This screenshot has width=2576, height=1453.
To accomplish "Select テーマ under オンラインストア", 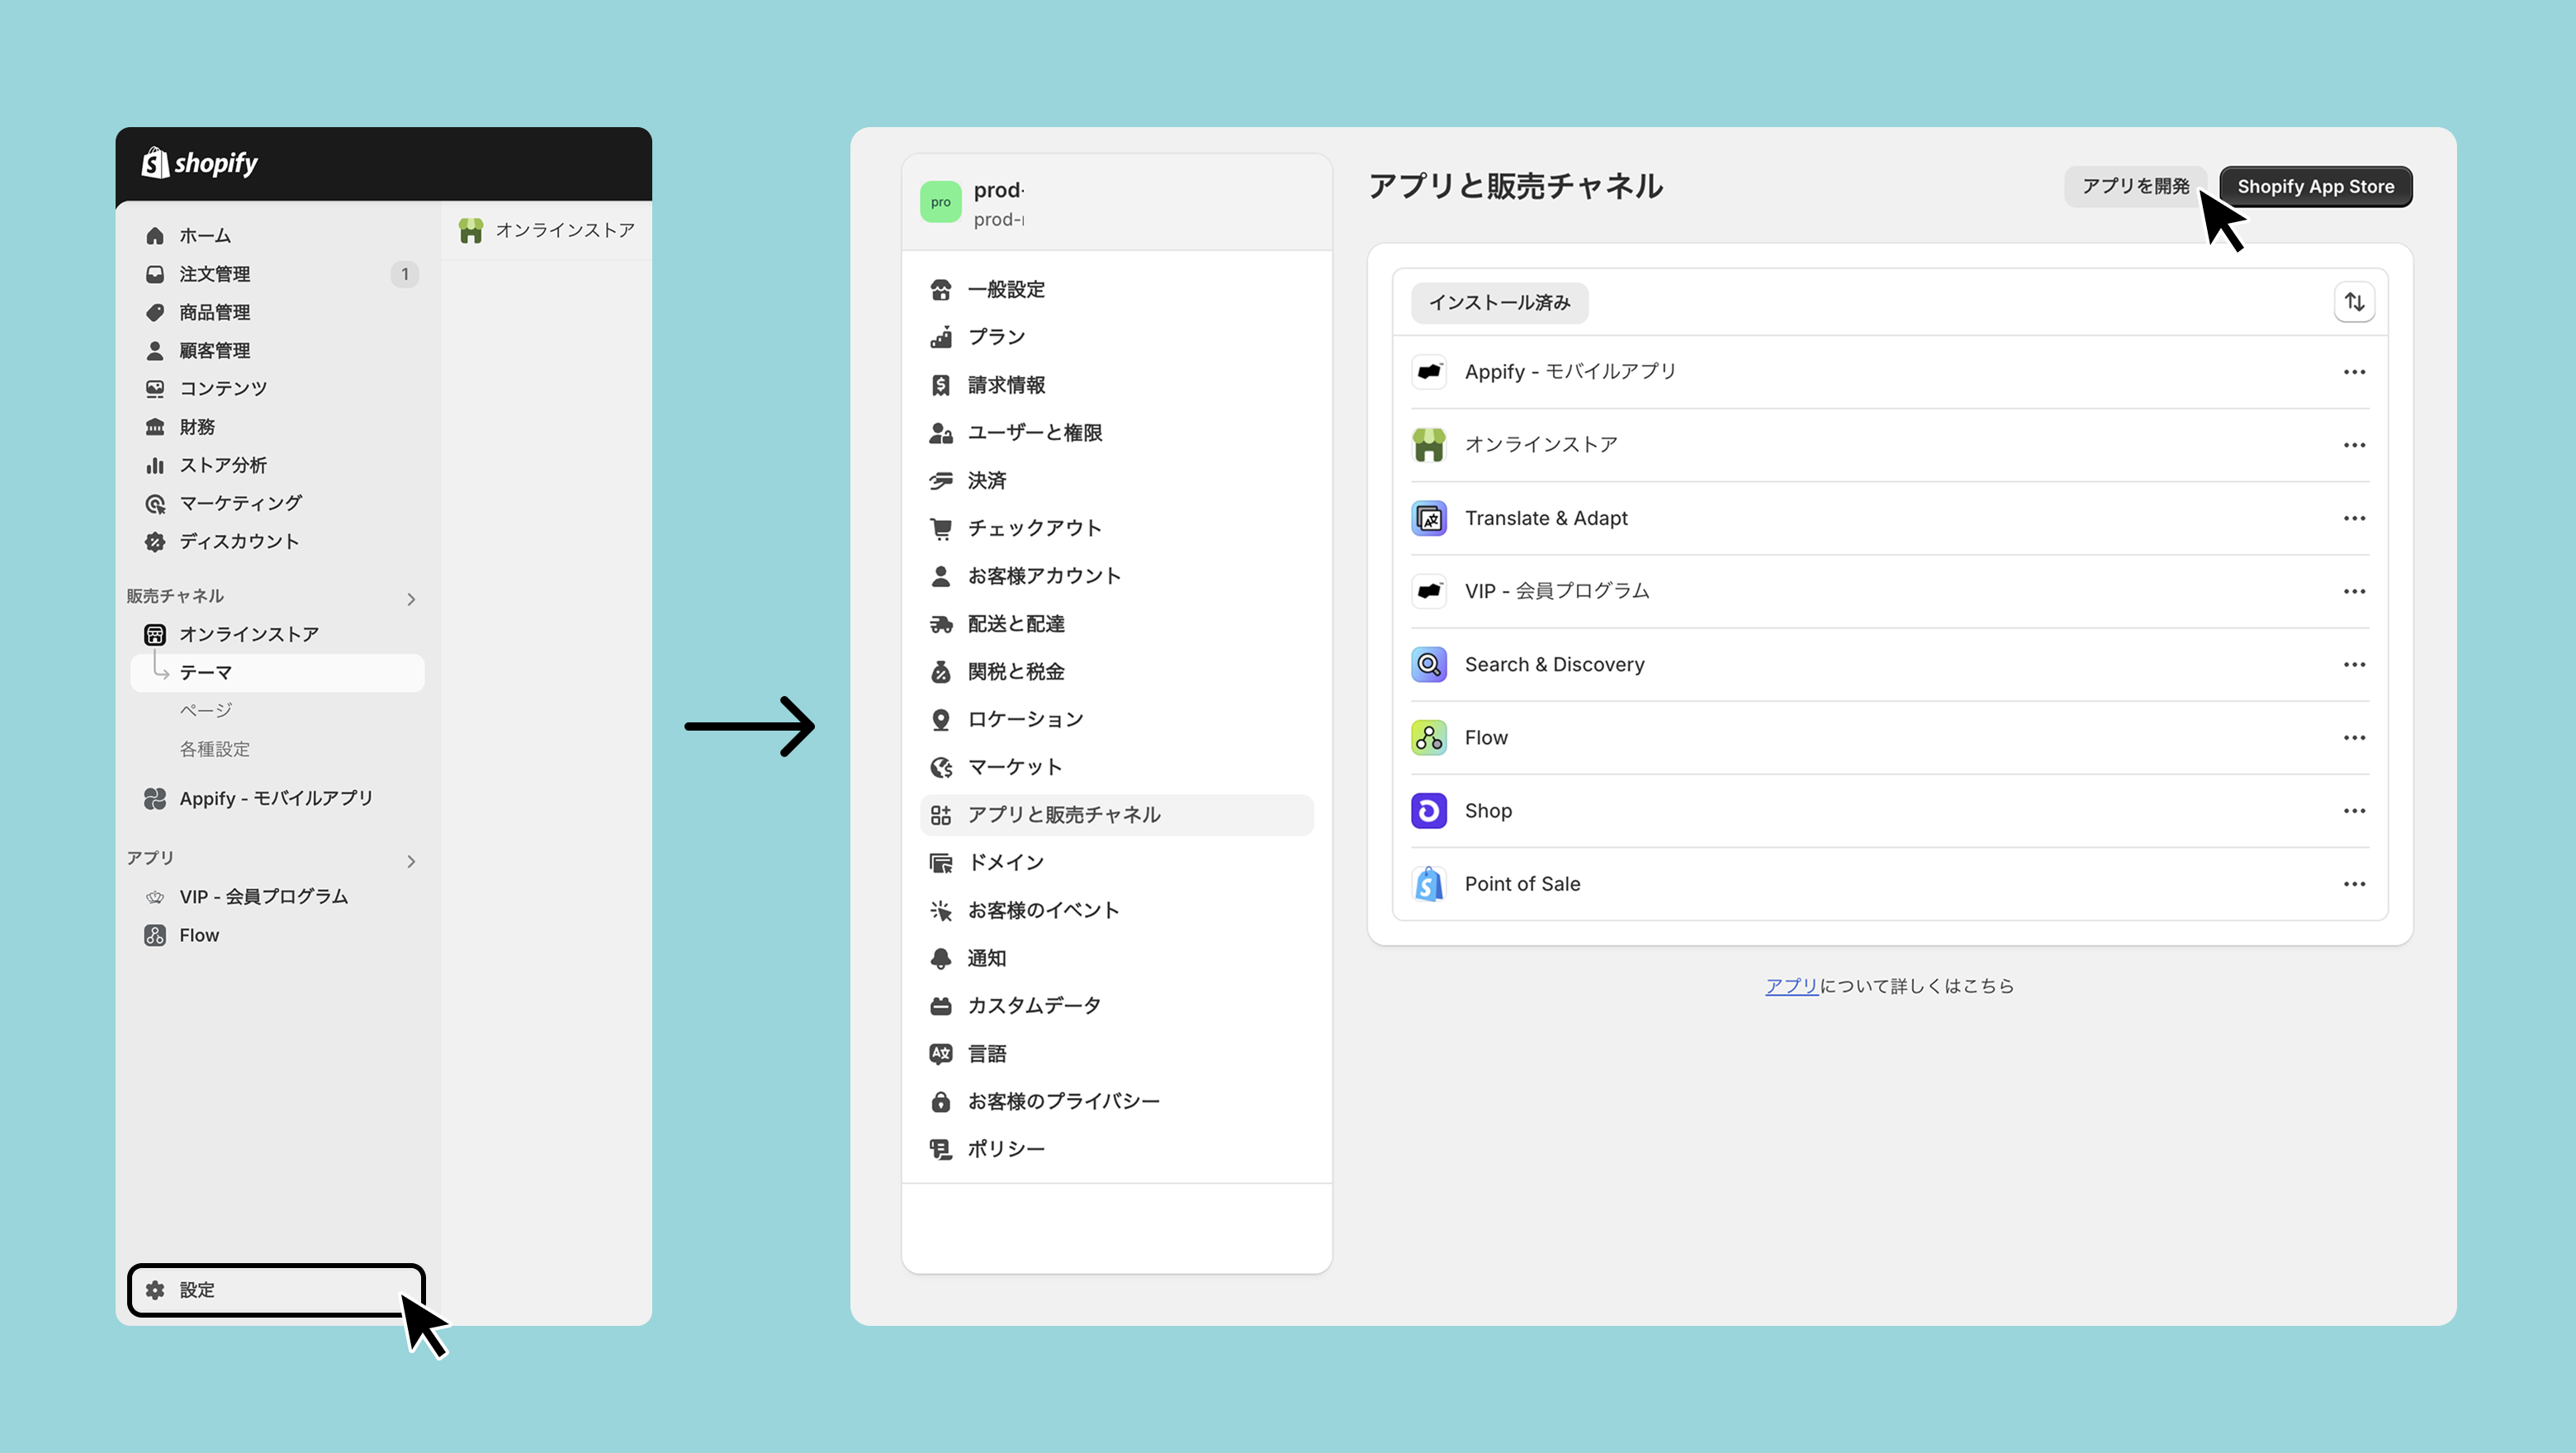I will [x=206, y=672].
